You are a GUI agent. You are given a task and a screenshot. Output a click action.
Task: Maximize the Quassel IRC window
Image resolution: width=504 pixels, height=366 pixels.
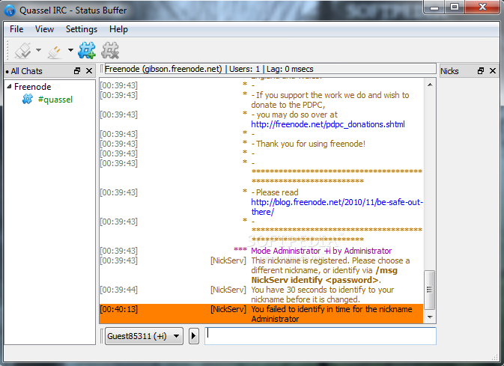pyautogui.click(x=455, y=7)
